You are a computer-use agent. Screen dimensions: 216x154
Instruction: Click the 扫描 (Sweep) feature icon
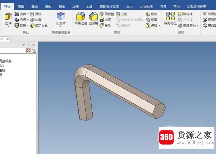[x=17, y=20]
